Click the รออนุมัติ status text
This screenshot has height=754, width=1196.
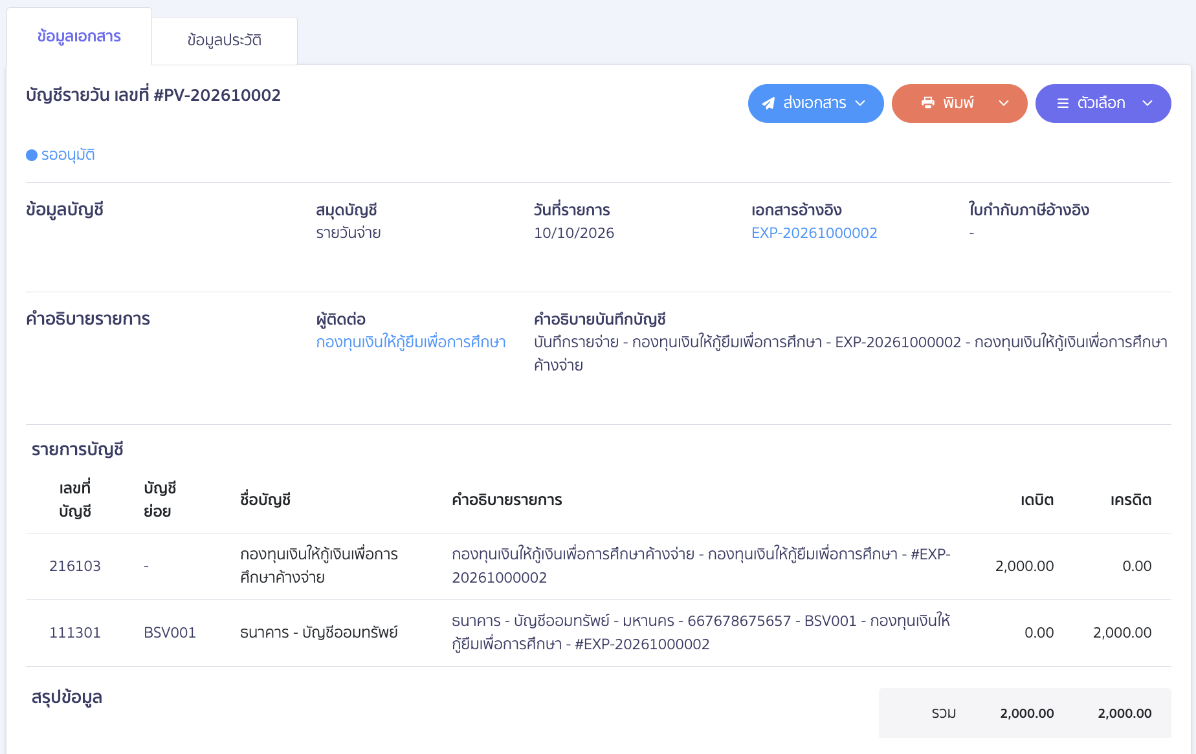tap(68, 155)
